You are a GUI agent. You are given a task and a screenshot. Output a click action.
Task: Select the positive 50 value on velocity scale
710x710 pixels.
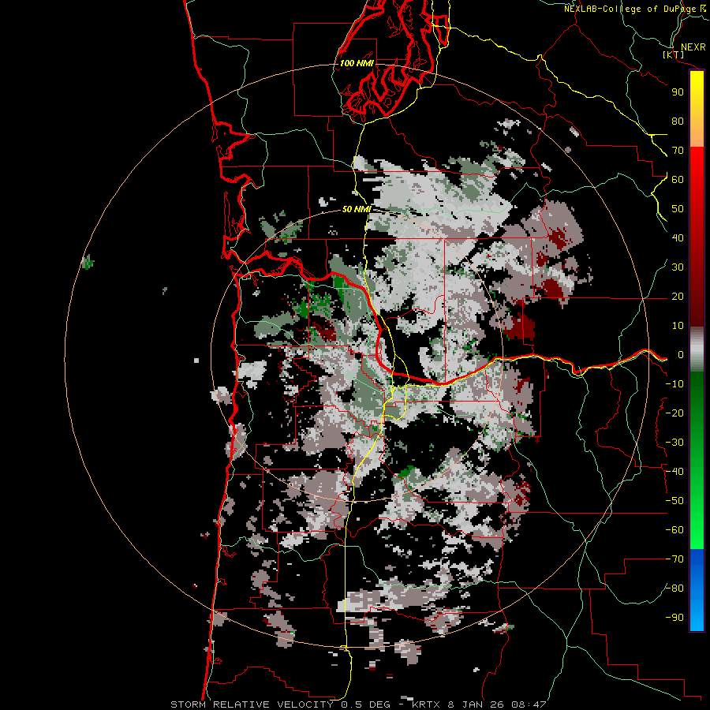click(678, 209)
